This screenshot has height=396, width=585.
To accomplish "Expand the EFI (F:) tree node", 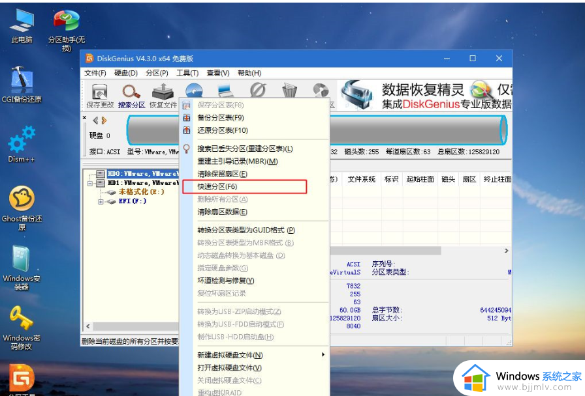I will [x=101, y=201].
